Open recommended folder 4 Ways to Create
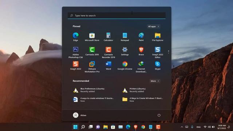This screenshot has height=131, width=233. (143, 99)
